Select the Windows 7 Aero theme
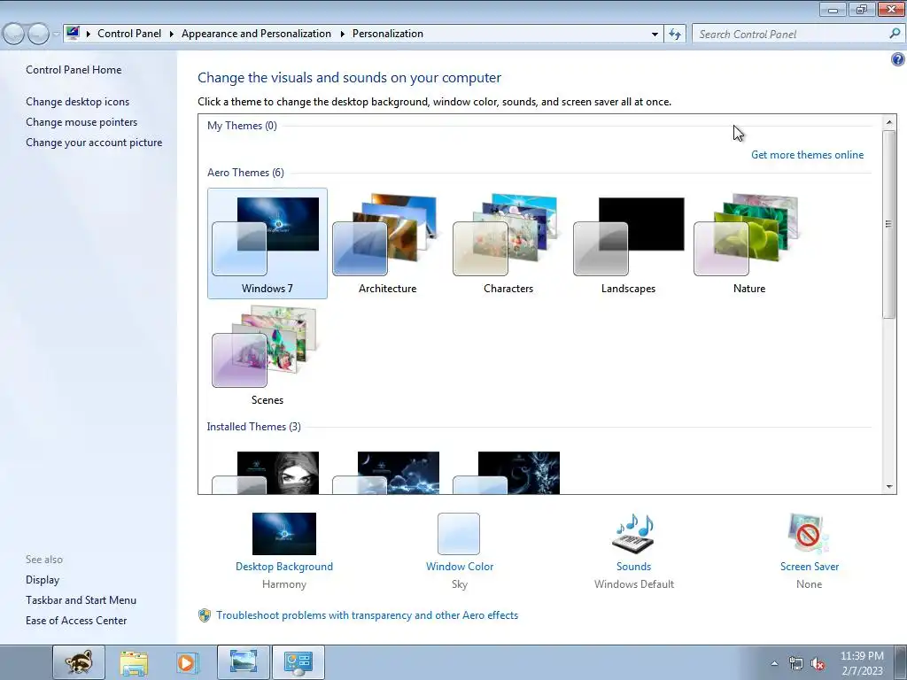 pos(267,243)
